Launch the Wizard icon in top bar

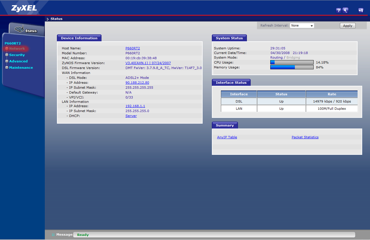point(345,11)
